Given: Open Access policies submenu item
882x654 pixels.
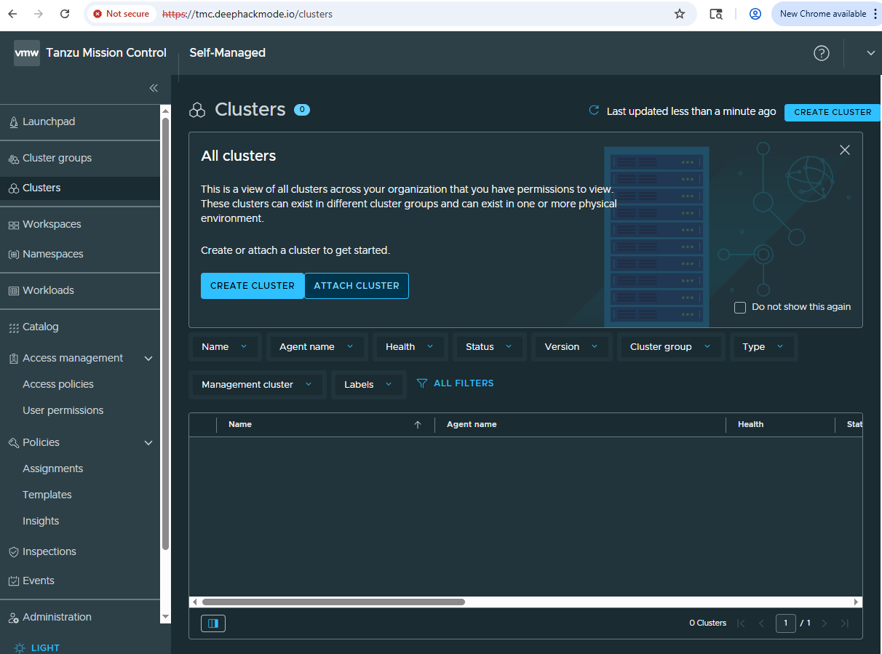Looking at the screenshot, I should coord(58,384).
